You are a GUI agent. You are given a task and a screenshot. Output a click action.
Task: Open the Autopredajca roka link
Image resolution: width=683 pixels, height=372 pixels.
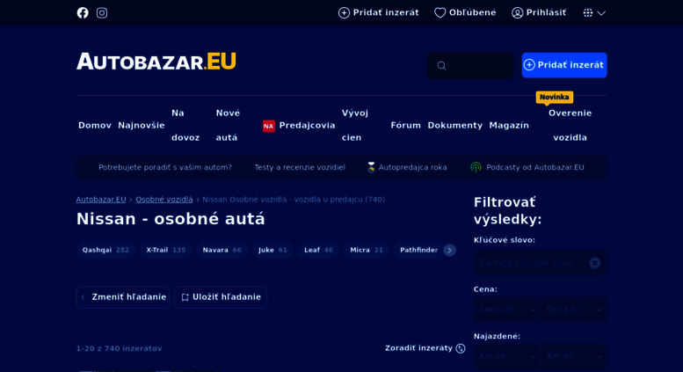(x=412, y=167)
